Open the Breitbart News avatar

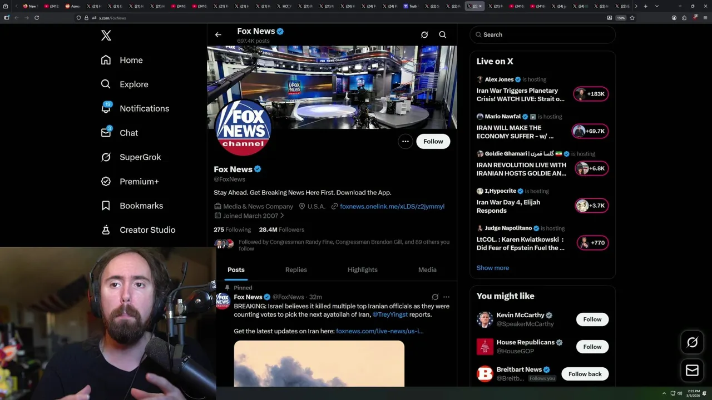485,374
